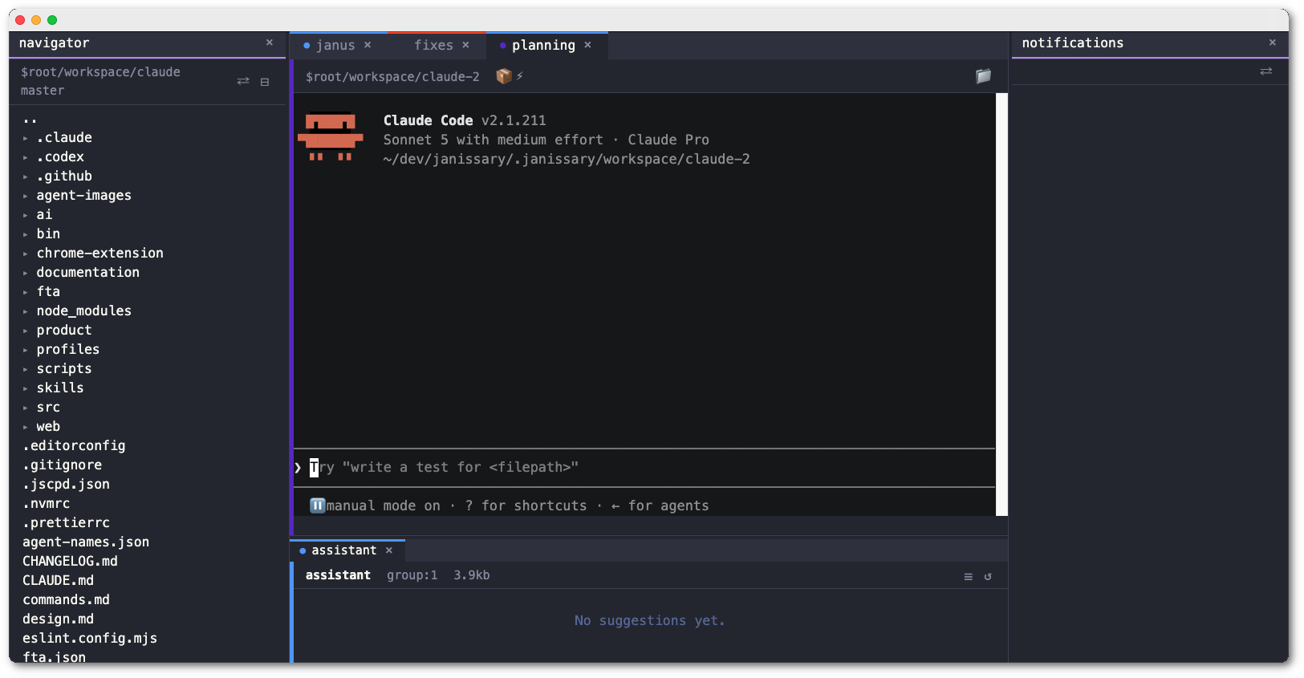Viewport: 1304px width, 678px height.
Task: Click the notifications swap arrows icon
Action: 1265,71
